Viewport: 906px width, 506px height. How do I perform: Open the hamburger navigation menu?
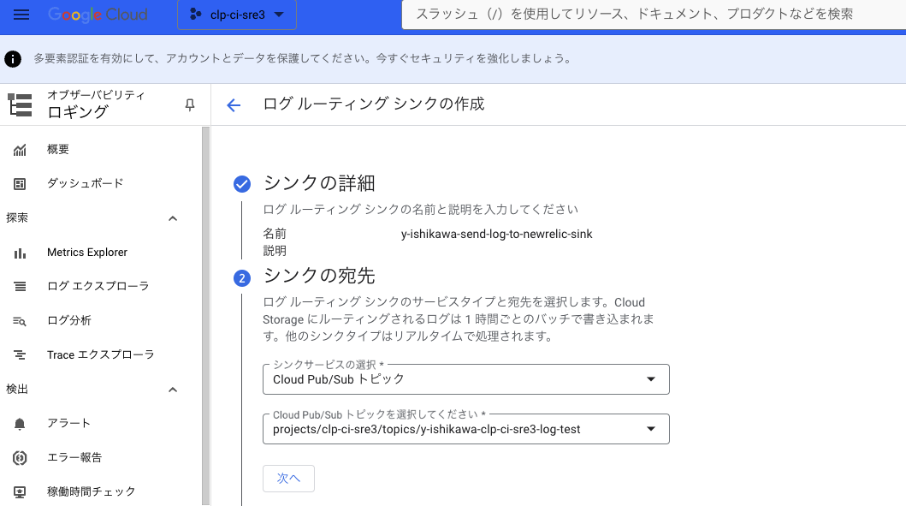click(x=21, y=15)
